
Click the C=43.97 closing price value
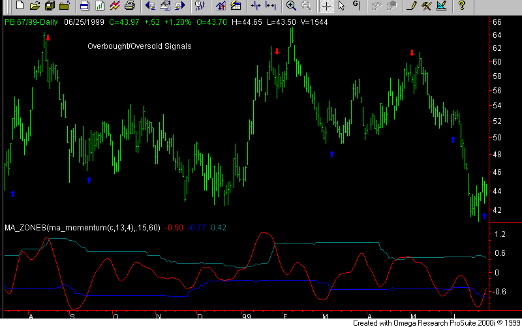[124, 22]
